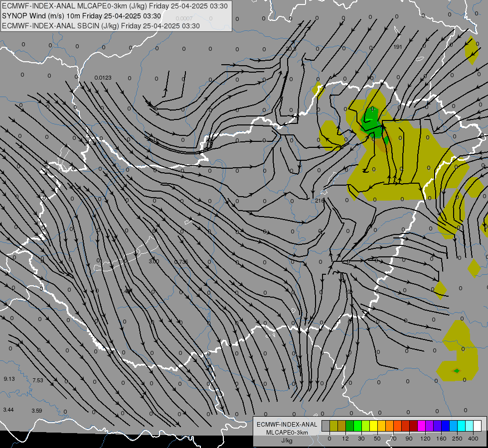Click the legend tick label 120
Image resolution: width=488 pixels, height=448 pixels.
click(x=425, y=439)
